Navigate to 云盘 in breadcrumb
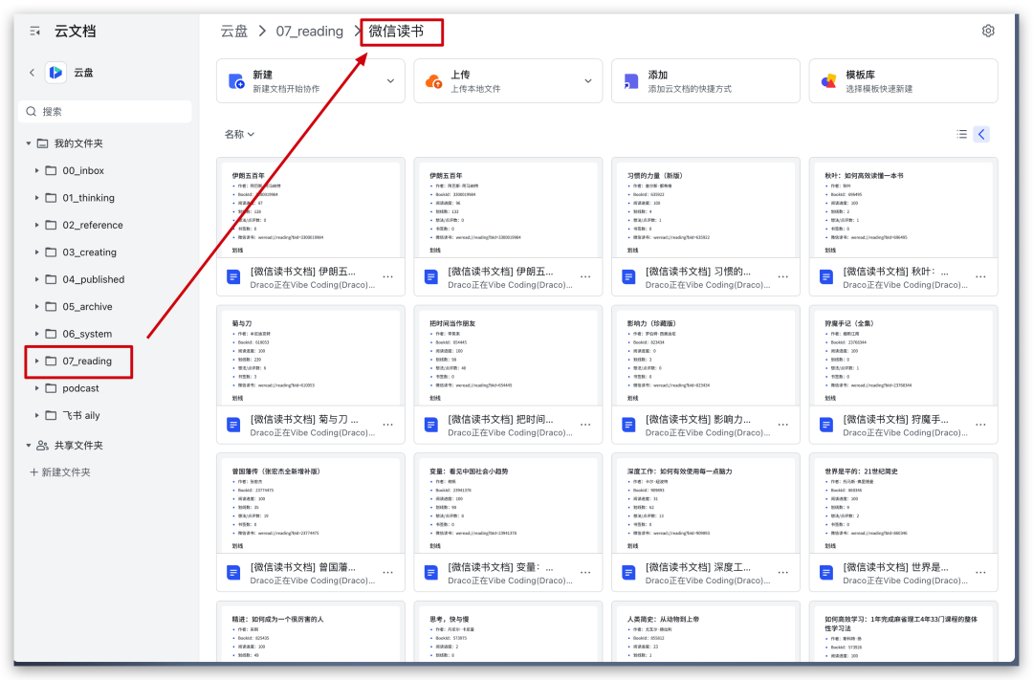1033x680 pixels. coord(234,31)
